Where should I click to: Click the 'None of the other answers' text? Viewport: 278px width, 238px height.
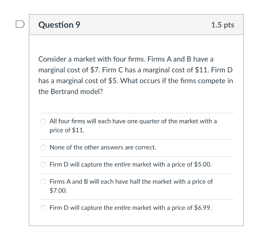pyautogui.click(x=103, y=147)
